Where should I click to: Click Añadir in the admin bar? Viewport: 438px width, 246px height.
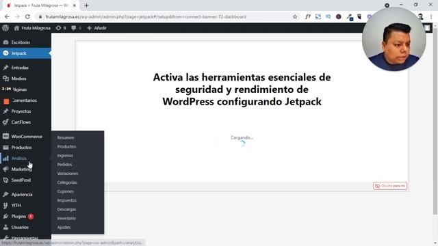pos(100,28)
